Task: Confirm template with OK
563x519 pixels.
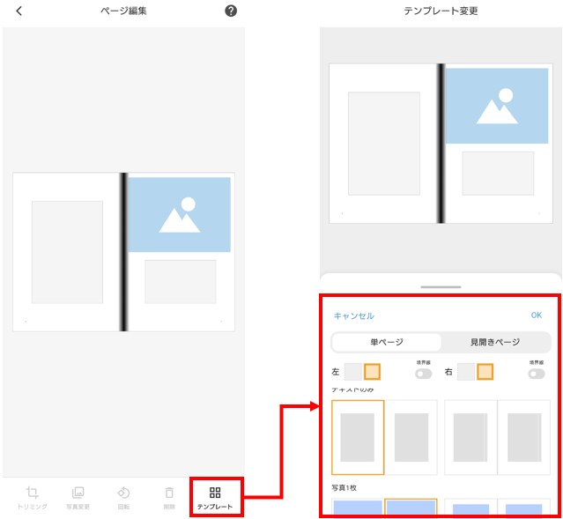Action: point(537,315)
